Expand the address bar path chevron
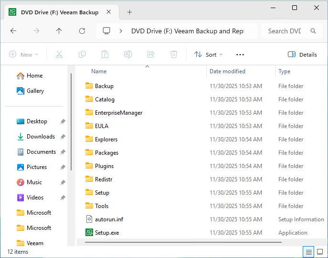Screen dimensions: 328x258 [x=121, y=31]
